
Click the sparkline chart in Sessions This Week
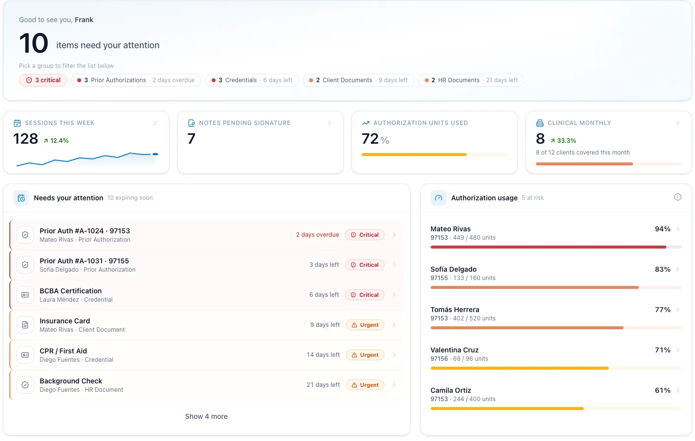pyautogui.click(x=87, y=159)
